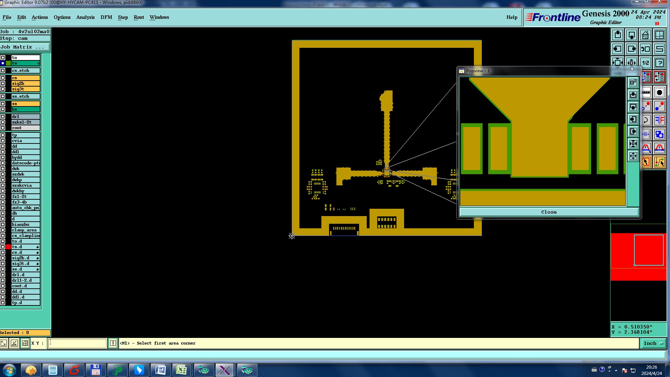Click the pan up arrow icon
Viewport: 670px width, 377px height.
pyautogui.click(x=618, y=35)
